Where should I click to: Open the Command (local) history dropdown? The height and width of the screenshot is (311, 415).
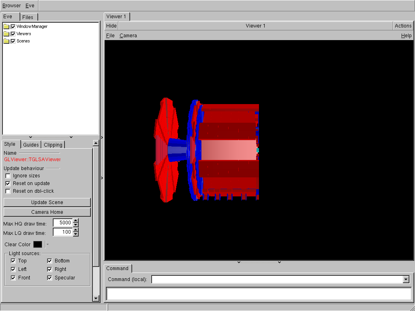tap(406, 279)
